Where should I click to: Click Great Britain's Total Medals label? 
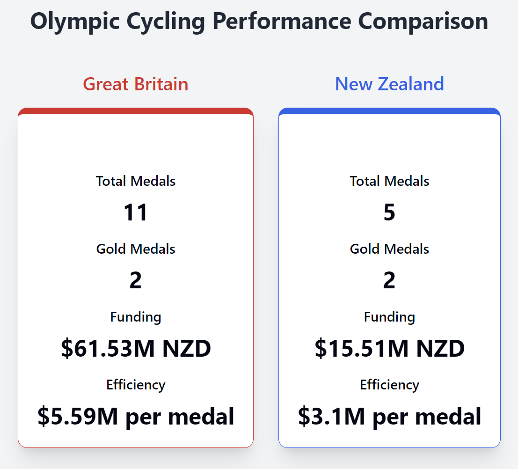(x=136, y=181)
